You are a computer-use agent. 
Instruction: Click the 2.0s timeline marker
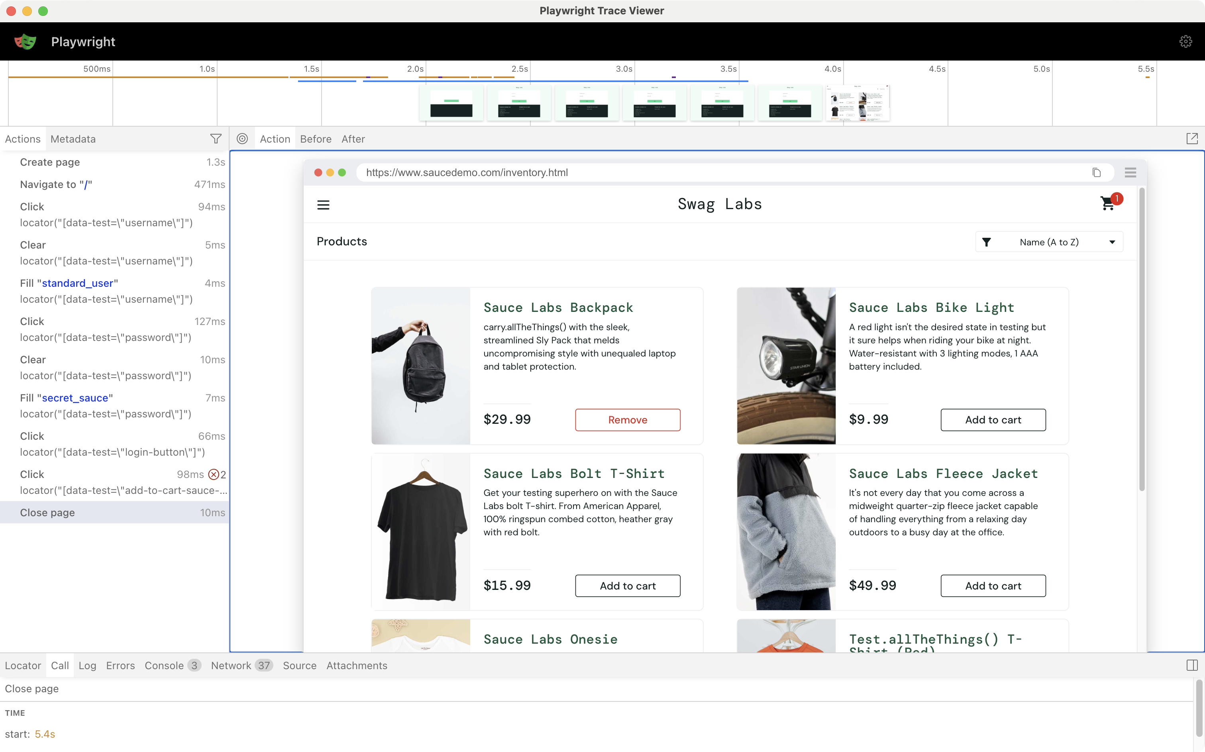click(415, 69)
